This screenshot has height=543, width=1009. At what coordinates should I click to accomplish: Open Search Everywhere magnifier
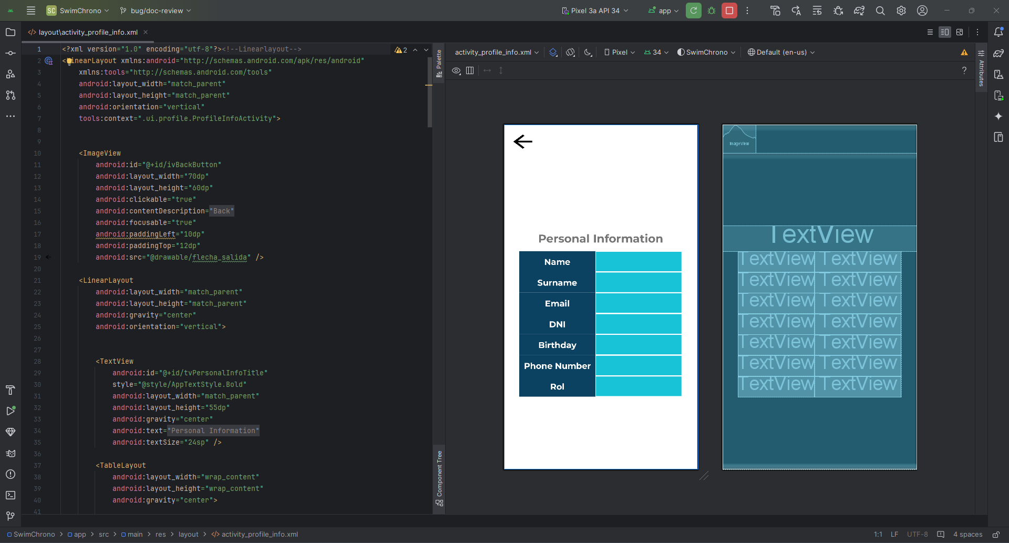(880, 11)
